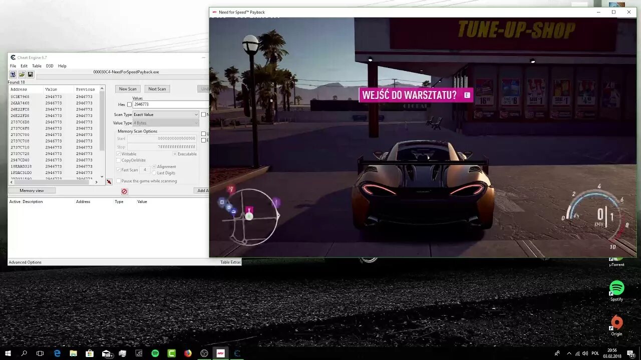Click the red arrow add-to-address-list icon

tap(109, 181)
